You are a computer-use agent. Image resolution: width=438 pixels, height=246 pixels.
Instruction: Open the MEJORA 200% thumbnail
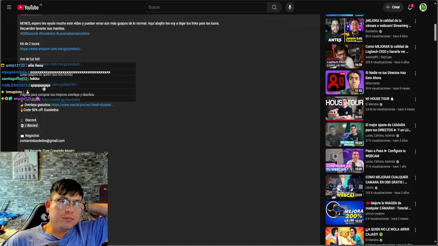pos(345,213)
